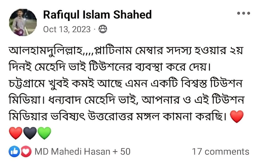Click the red heart emoji after করছি।

236,117
